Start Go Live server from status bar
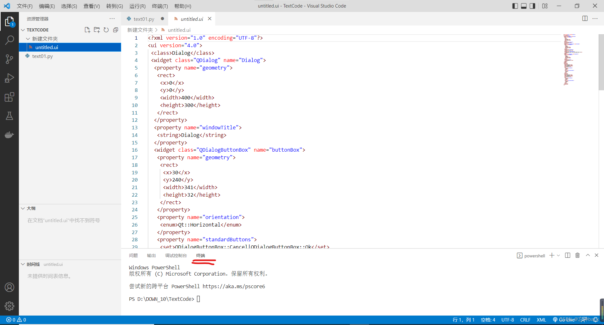 563,320
